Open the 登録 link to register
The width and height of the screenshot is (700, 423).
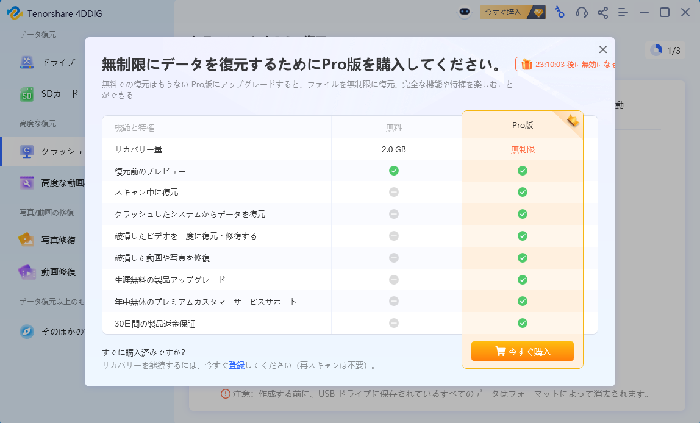pos(237,366)
